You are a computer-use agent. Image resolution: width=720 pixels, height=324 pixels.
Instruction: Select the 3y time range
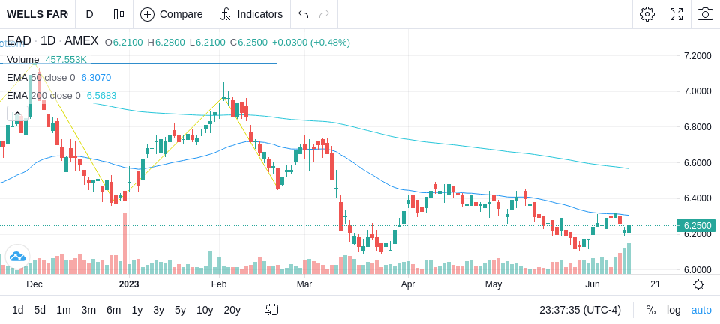coord(158,311)
